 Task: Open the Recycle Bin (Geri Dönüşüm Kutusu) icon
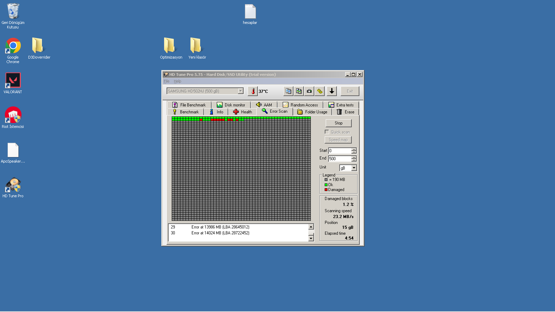pyautogui.click(x=13, y=16)
